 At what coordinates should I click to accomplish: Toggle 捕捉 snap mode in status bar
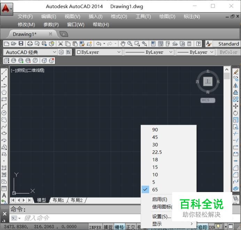click(108, 227)
